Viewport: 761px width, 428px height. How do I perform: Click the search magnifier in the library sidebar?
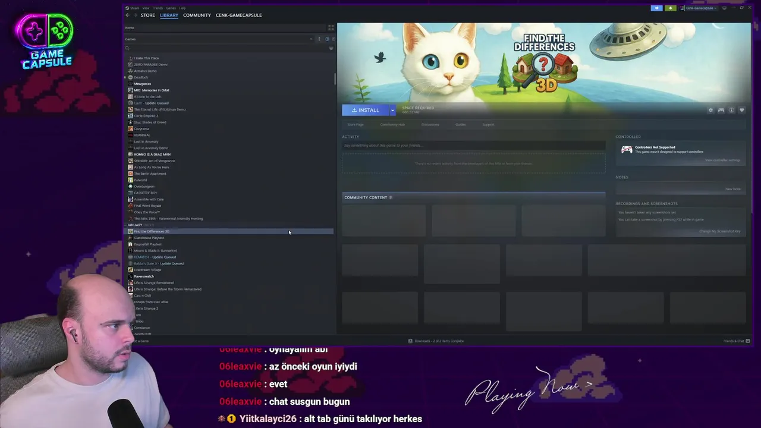tap(127, 48)
